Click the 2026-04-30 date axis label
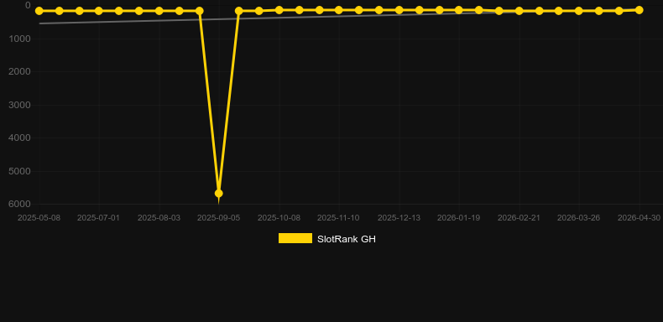The width and height of the screenshot is (663, 322). click(639, 218)
